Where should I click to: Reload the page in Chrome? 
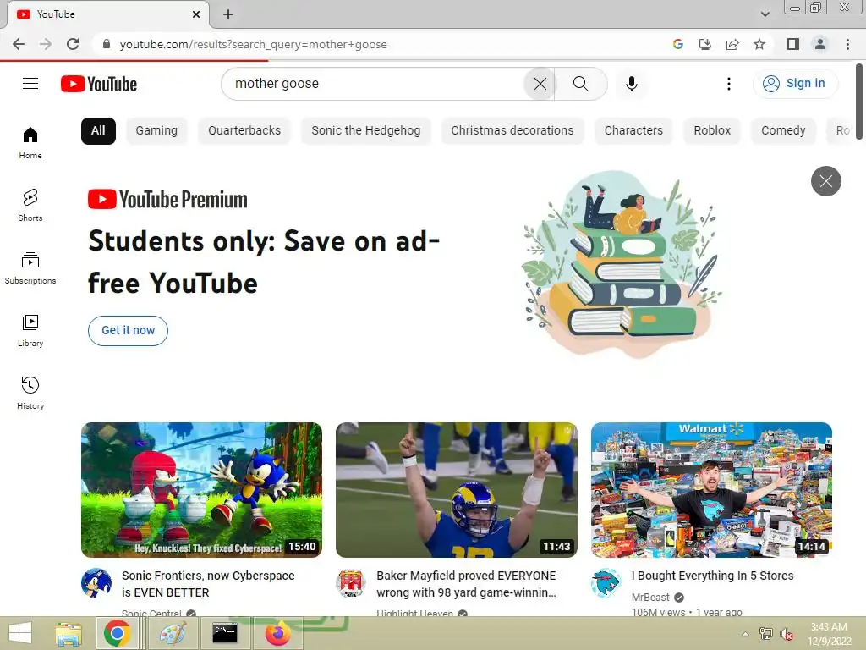(x=73, y=44)
